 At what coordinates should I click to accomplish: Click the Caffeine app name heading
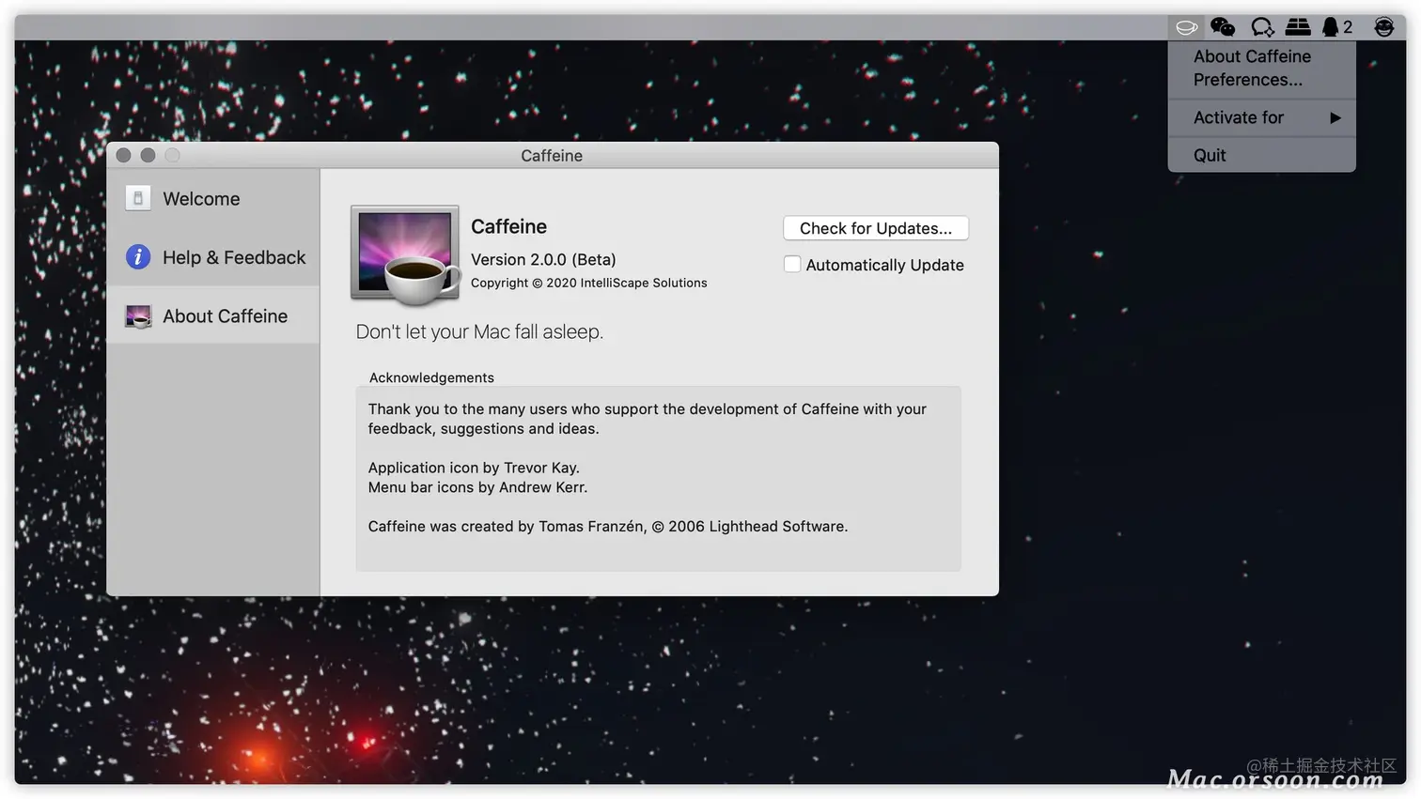508,226
